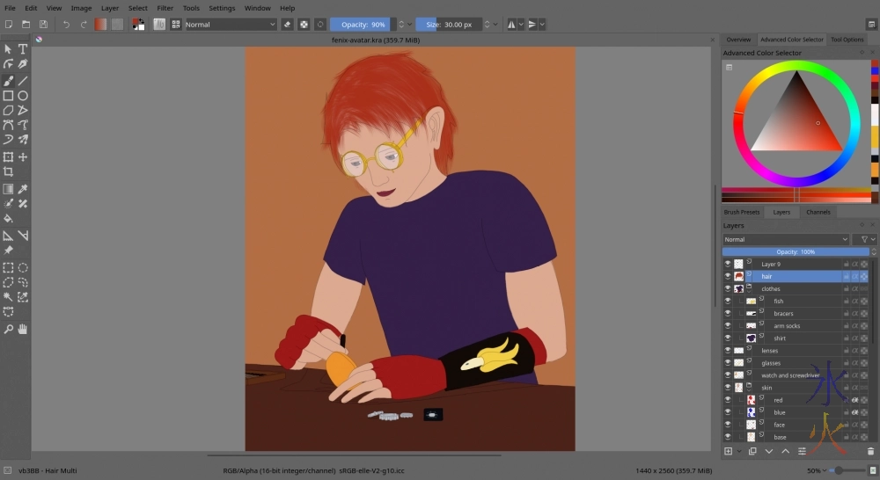Viewport: 880px width, 480px height.
Task: Switch to the Tool Options tab
Action: (x=847, y=40)
